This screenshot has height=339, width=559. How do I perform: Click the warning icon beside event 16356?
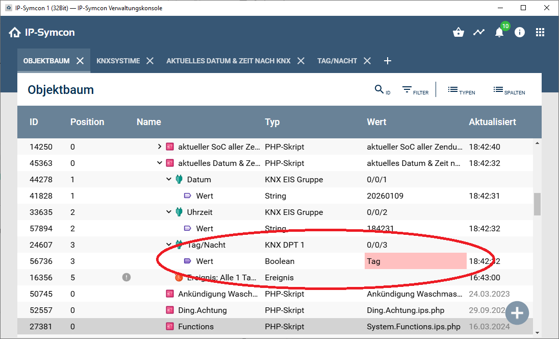pyautogui.click(x=126, y=277)
